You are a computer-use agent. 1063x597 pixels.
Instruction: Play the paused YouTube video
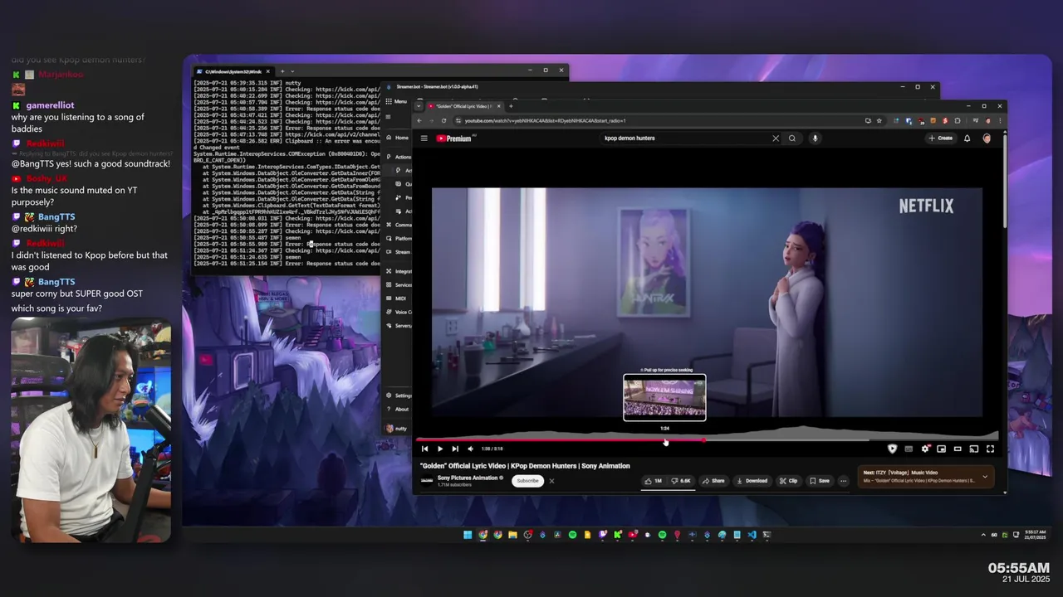tap(439, 449)
